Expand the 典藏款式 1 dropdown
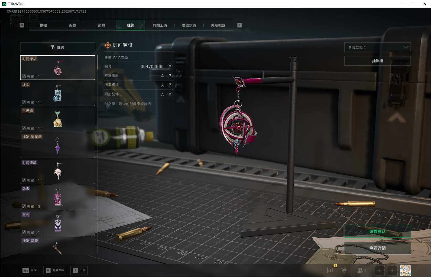This screenshot has width=431, height=277. pyautogui.click(x=377, y=47)
